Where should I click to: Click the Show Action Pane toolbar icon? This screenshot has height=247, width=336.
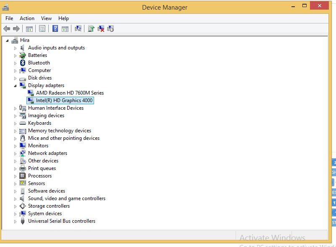click(66, 28)
